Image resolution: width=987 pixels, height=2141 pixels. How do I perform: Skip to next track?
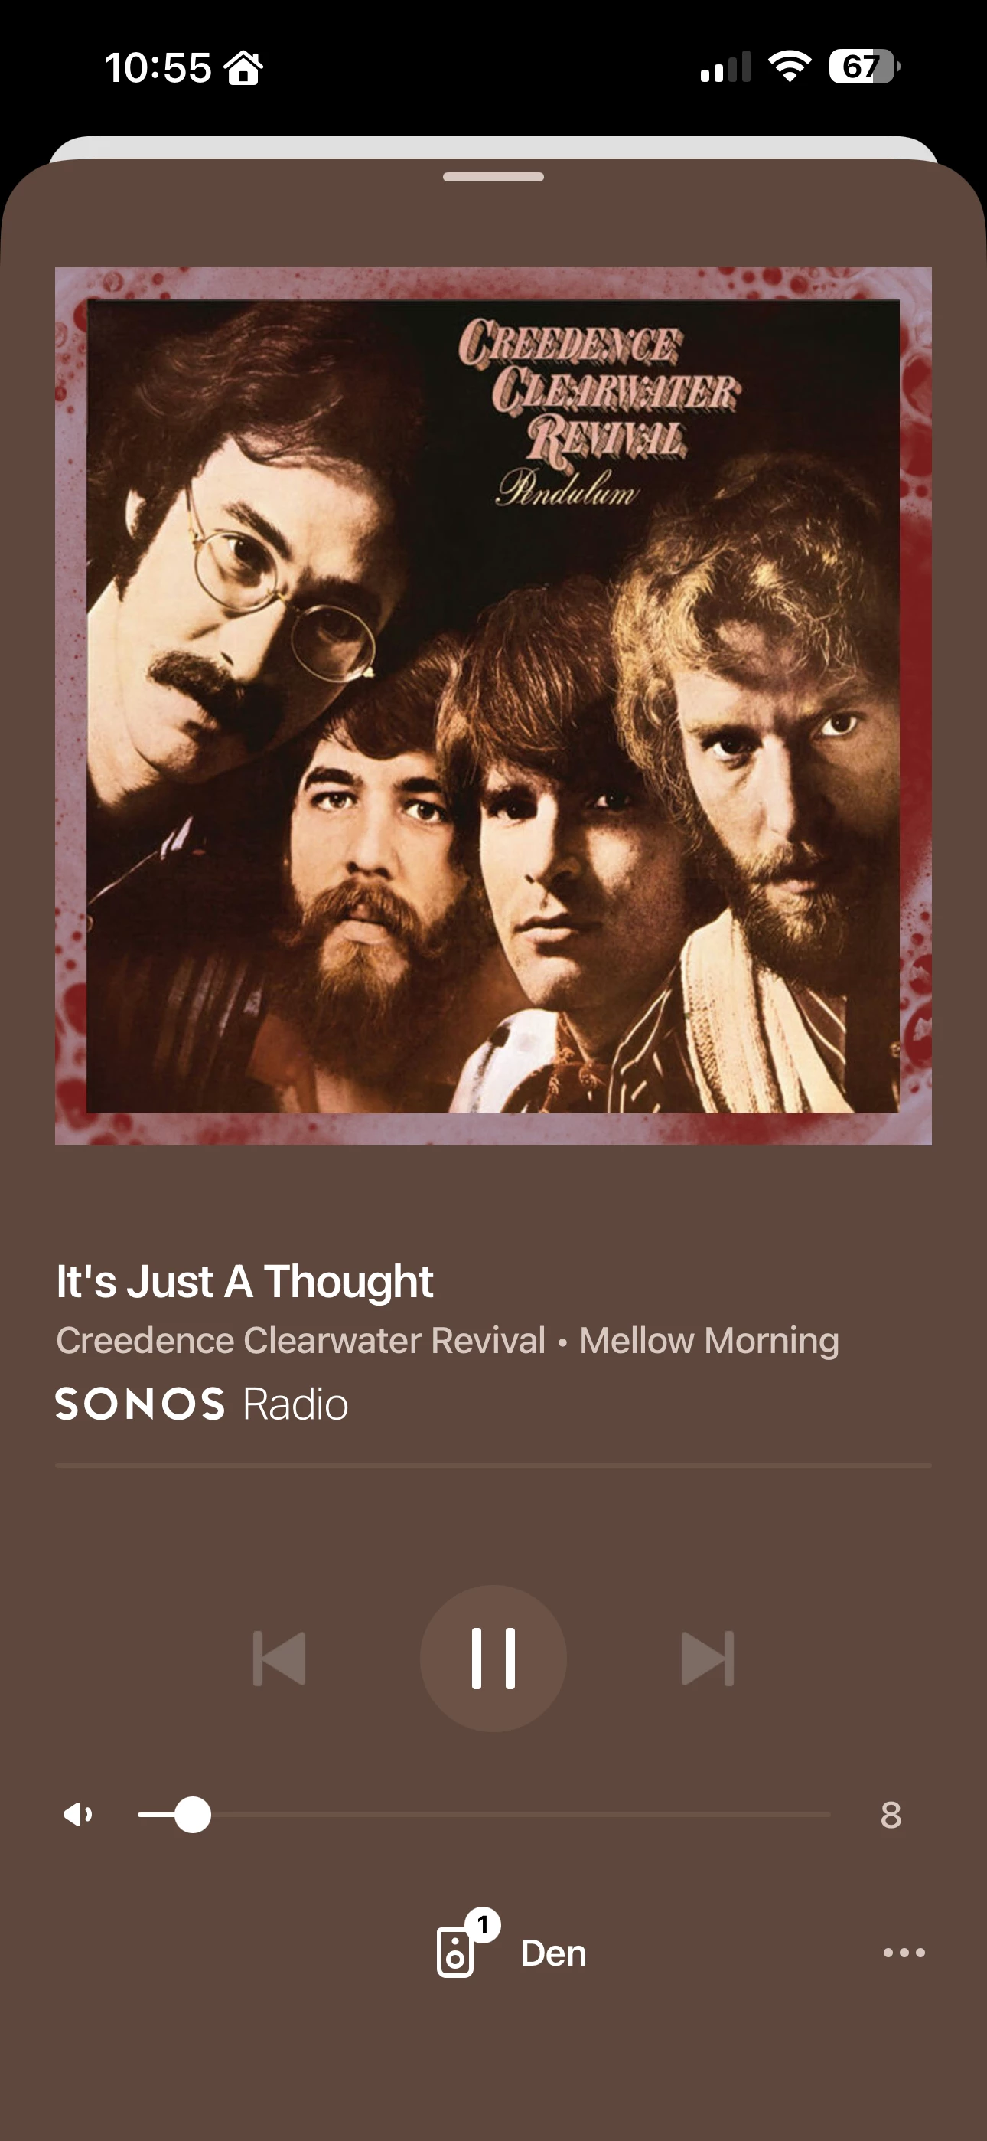(x=708, y=1658)
